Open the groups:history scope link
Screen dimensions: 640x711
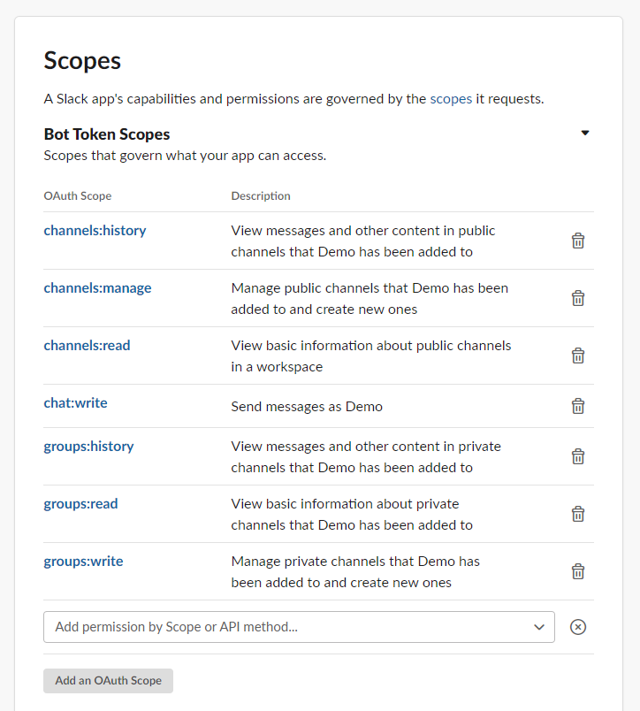(x=88, y=446)
